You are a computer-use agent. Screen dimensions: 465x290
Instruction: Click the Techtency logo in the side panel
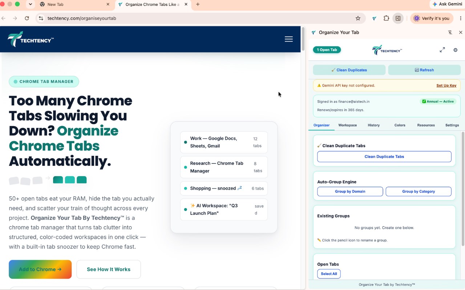pyautogui.click(x=387, y=50)
